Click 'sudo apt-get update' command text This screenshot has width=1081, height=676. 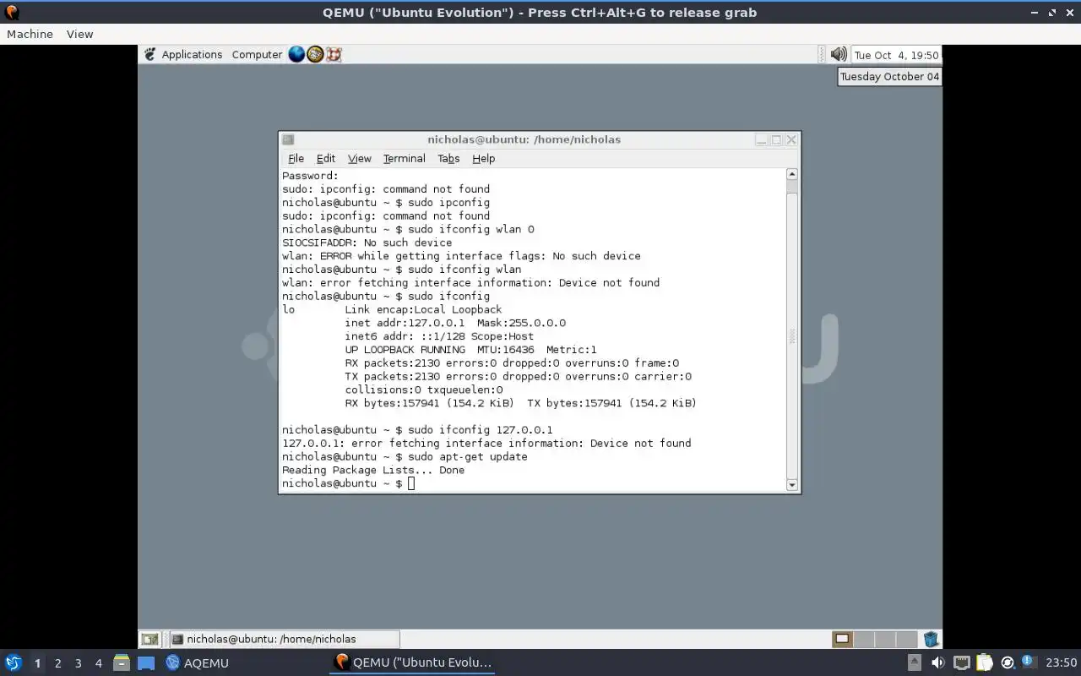pyautogui.click(x=467, y=456)
